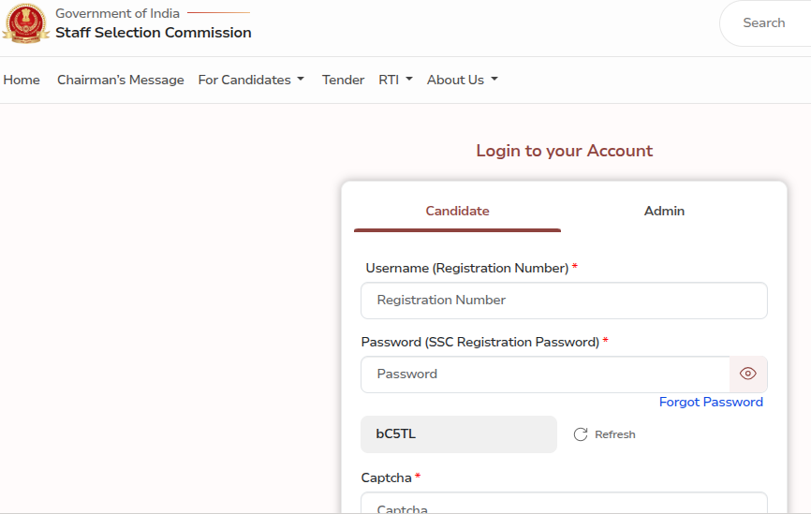Click into the Password input field
The height and width of the screenshot is (514, 811).
pos(545,374)
